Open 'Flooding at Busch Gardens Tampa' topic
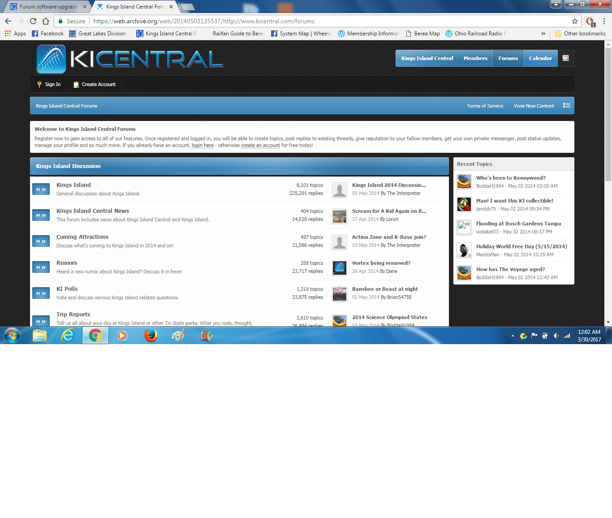Screen dimensions: 612x518 coord(518,224)
